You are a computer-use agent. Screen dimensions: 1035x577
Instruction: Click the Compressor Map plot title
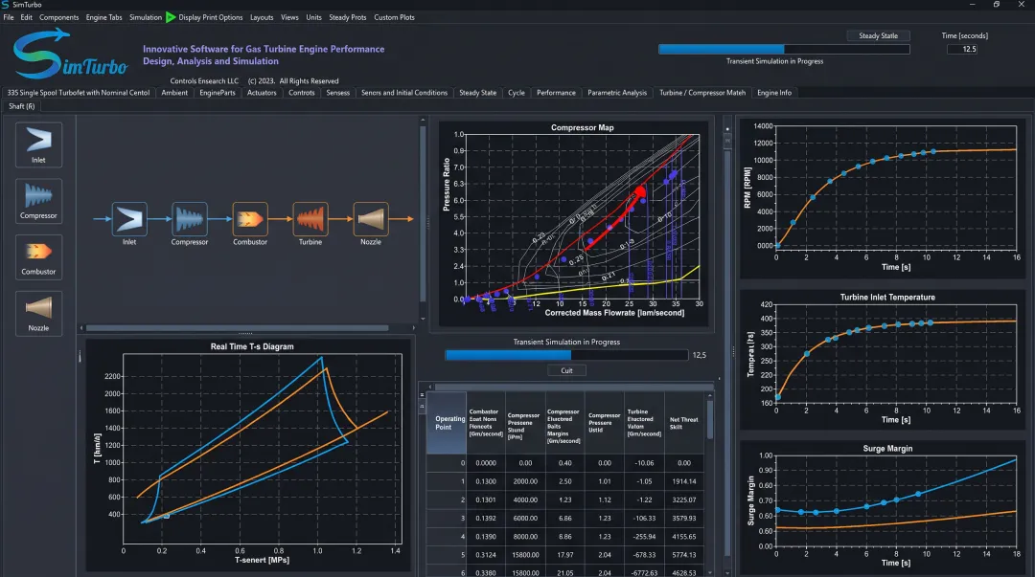tap(583, 128)
